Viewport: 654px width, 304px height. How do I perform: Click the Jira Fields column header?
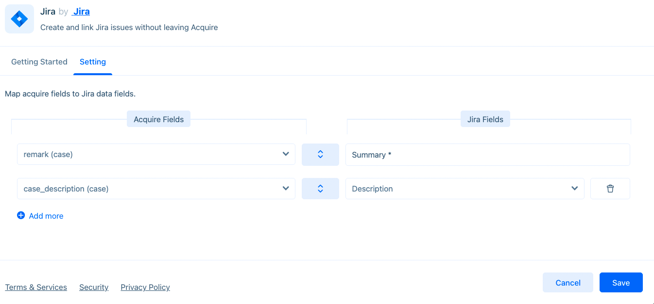[485, 119]
